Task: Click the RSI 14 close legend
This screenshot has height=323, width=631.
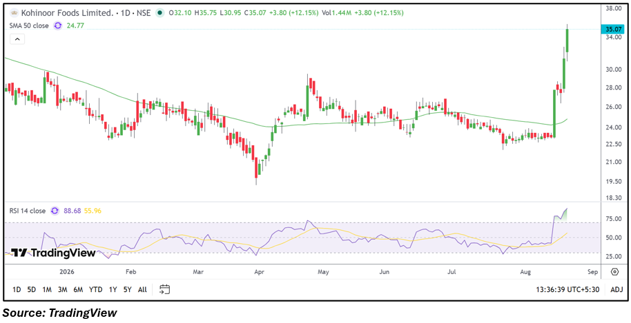Action: [28, 210]
